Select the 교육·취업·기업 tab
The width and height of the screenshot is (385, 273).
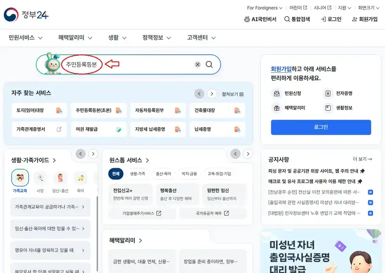tap(219, 174)
